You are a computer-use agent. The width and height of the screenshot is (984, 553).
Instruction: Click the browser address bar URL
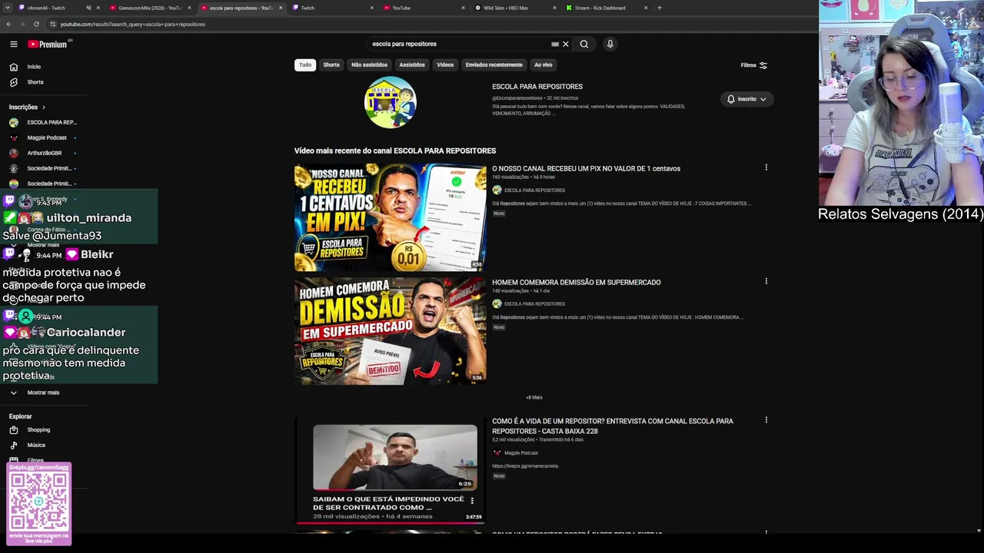tap(133, 24)
